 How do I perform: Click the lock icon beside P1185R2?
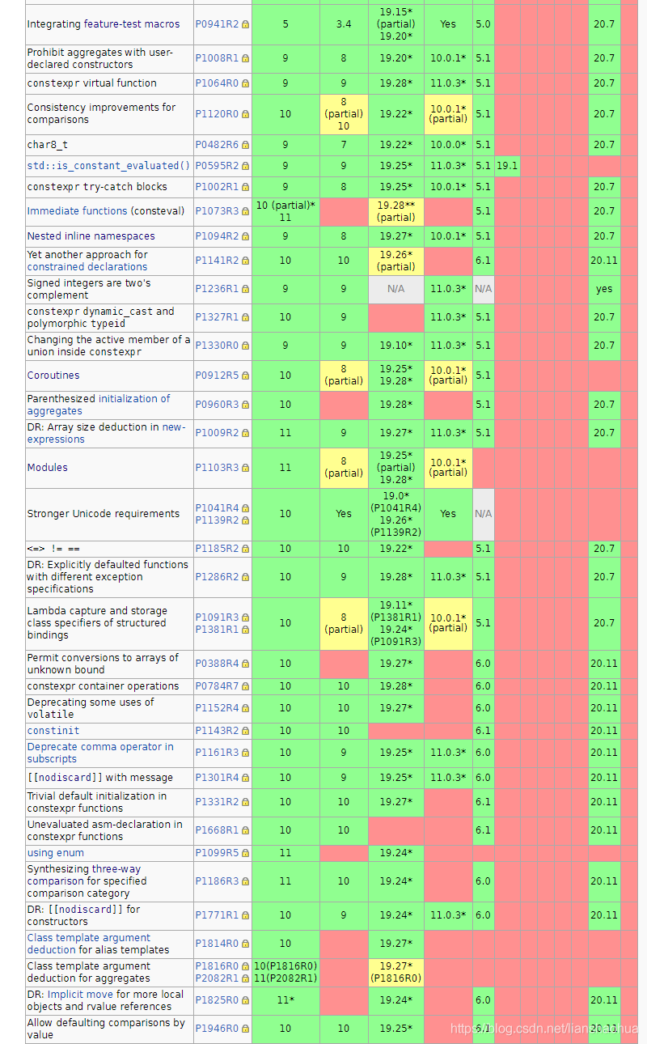245,549
